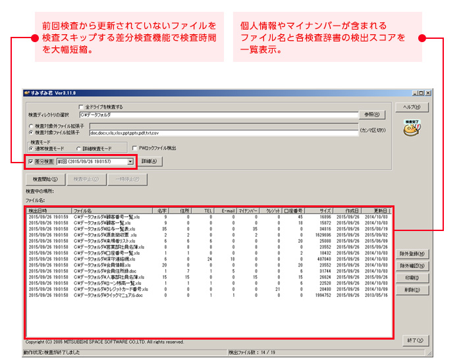The width and height of the screenshot is (461, 362).
Task: Sort by ファイル名 column header
Action: [x=112, y=211]
